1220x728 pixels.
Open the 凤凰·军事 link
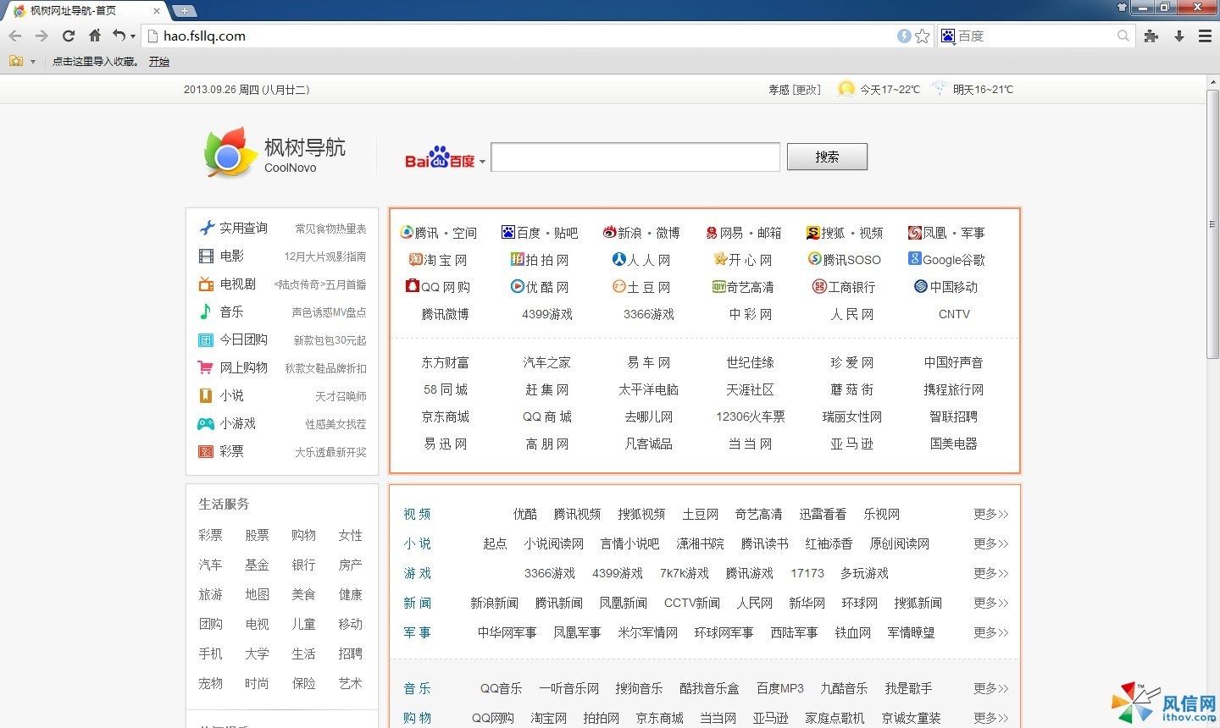pyautogui.click(x=946, y=233)
